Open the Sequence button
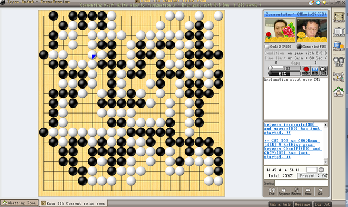 point(284,191)
